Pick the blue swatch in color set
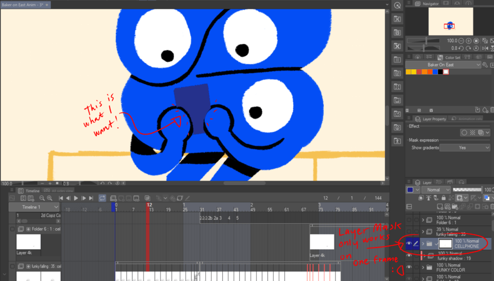The width and height of the screenshot is (494, 281). pos(435,72)
